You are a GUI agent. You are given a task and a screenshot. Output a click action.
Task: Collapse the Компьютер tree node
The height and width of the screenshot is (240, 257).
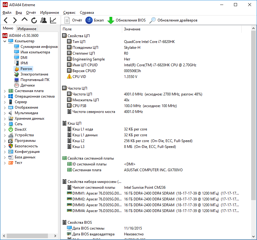click(5, 41)
